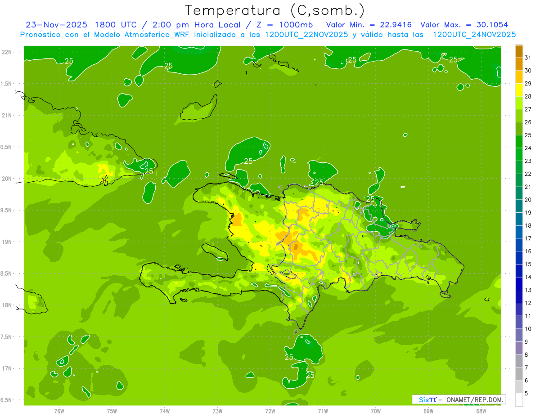The height and width of the screenshot is (417, 540).
Task: Click the colorbar value 31
Action: (x=528, y=58)
